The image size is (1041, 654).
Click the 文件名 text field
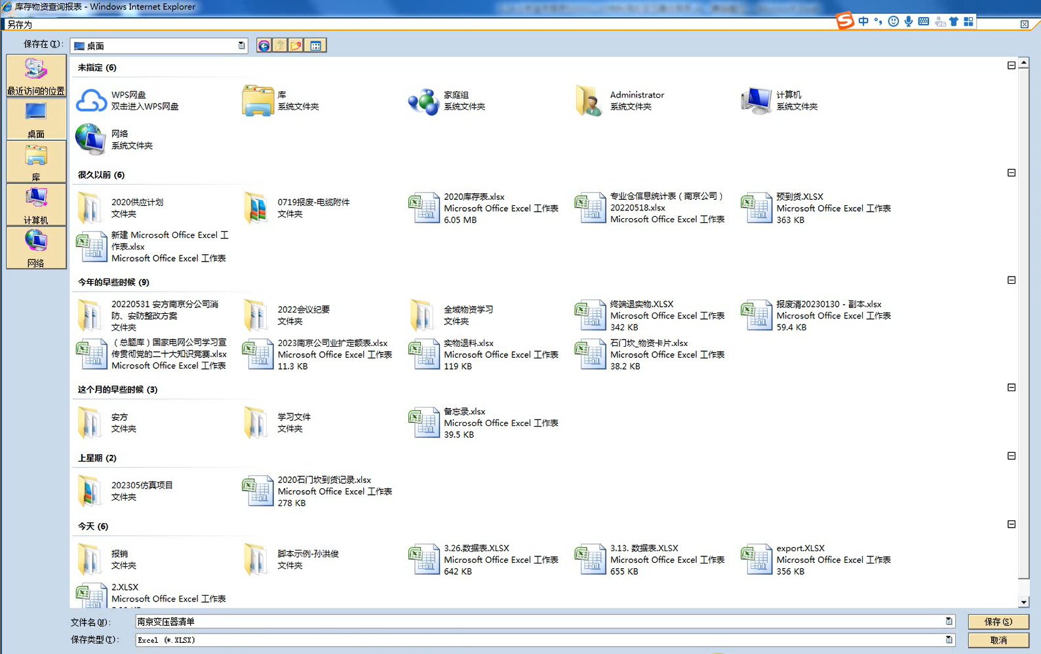point(538,621)
